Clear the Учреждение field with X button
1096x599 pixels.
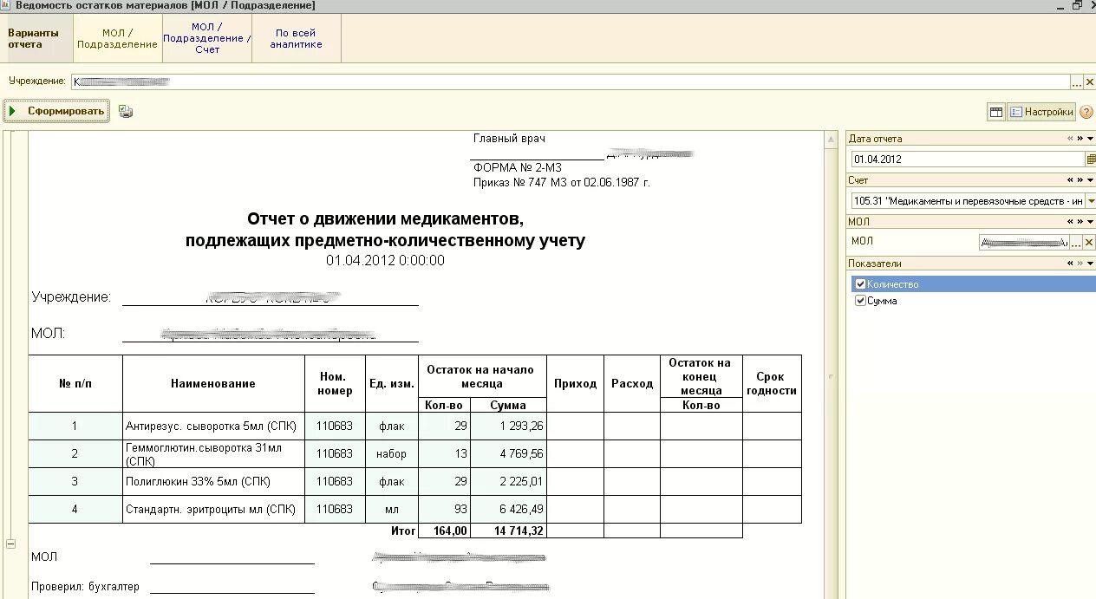coord(1089,81)
